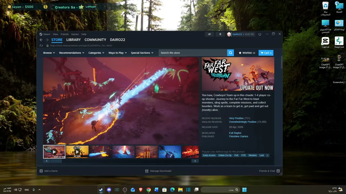Select the STORE tab
This screenshot has height=194, width=346.
[x=57, y=40]
